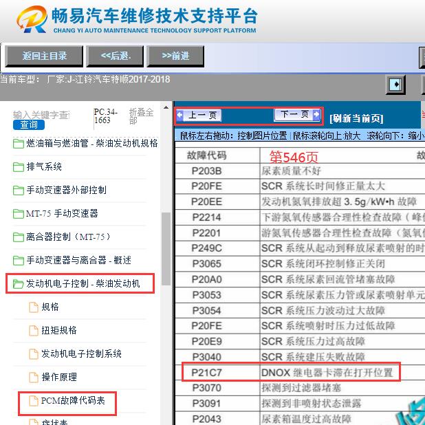This screenshot has height=425, width=425.
Task: Open the 手动变速器与离合器 - 概述 folder
Action: tap(78, 260)
